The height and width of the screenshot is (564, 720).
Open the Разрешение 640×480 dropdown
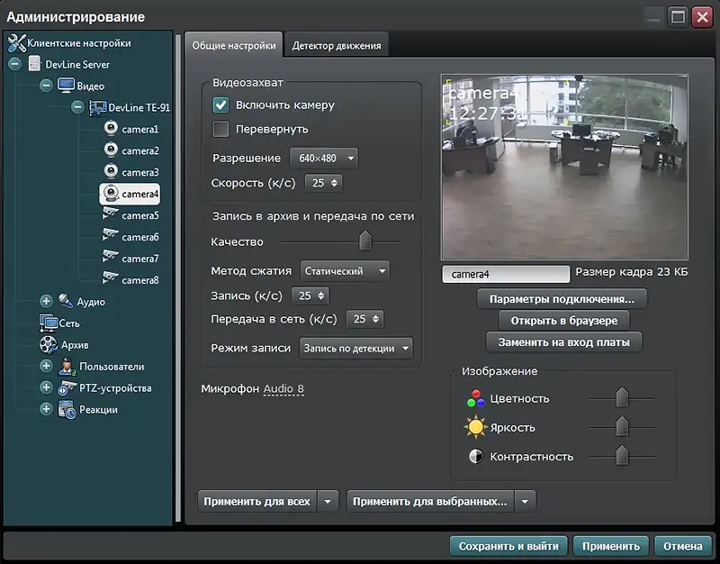[x=324, y=159]
